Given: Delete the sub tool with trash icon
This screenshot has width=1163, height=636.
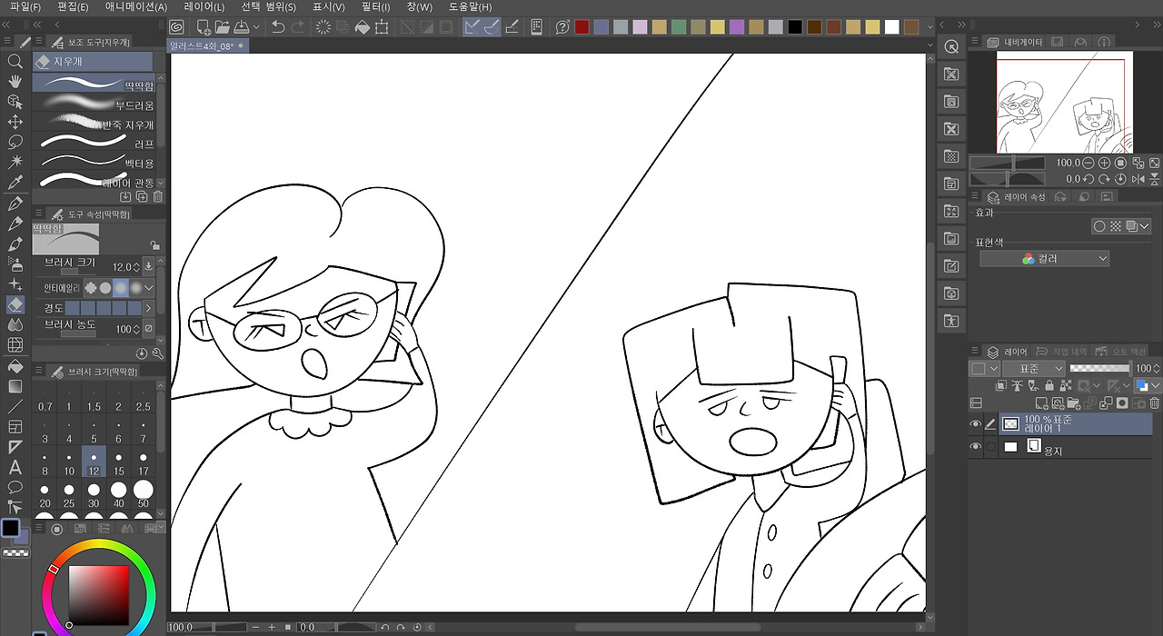Looking at the screenshot, I should [x=157, y=196].
